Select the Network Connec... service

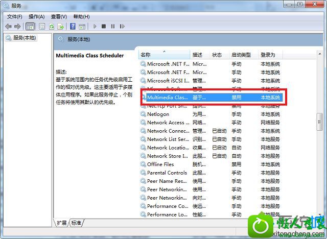tap(168, 131)
